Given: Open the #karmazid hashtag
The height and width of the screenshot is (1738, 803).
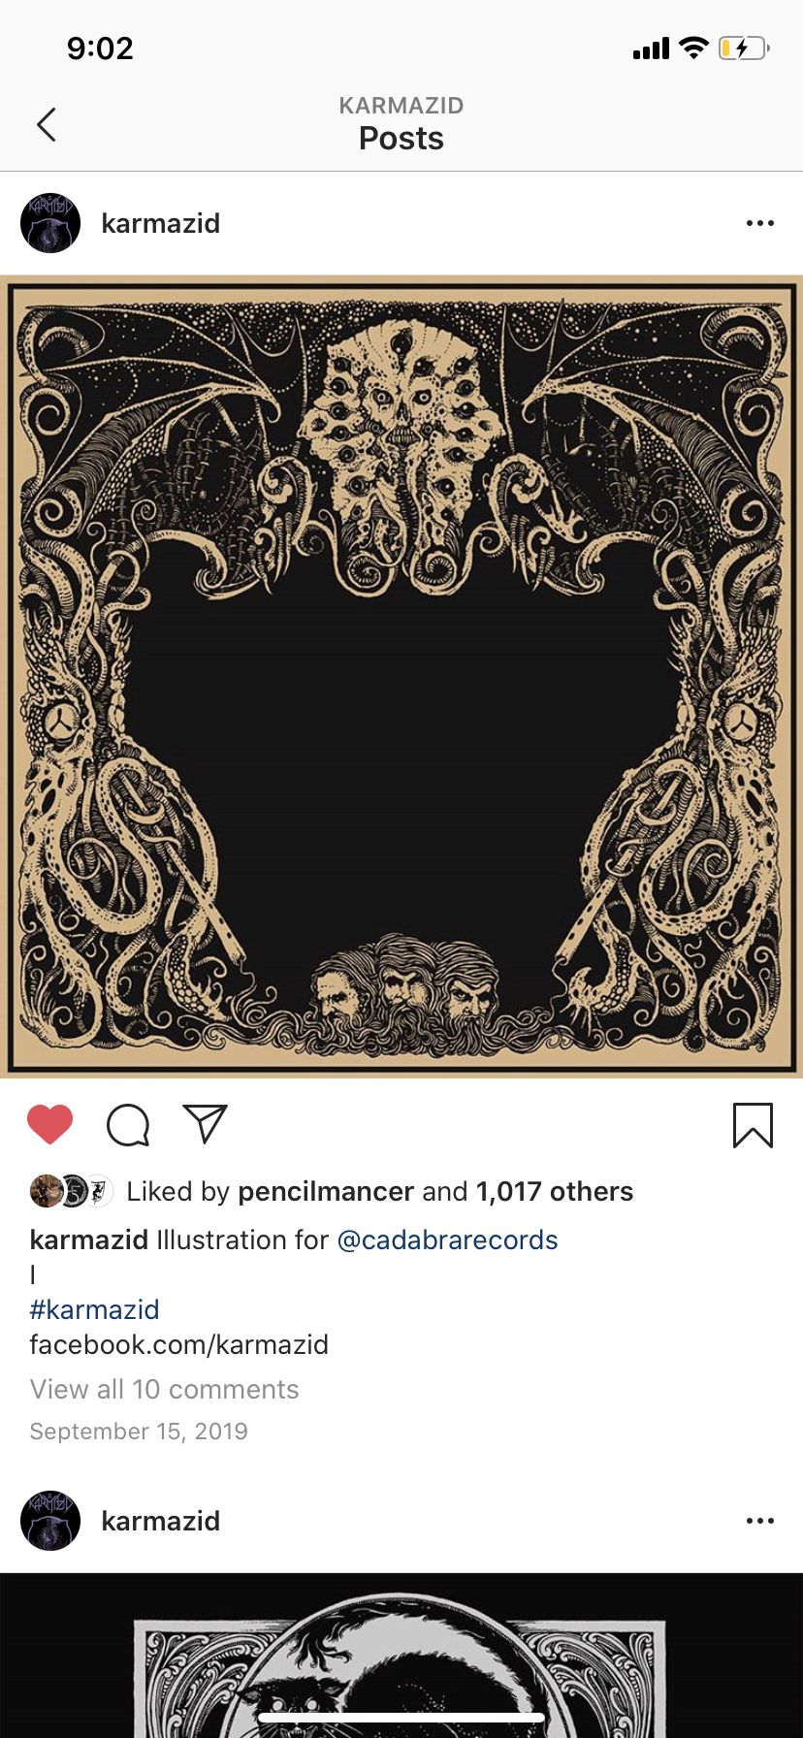Looking at the screenshot, I should [94, 1309].
